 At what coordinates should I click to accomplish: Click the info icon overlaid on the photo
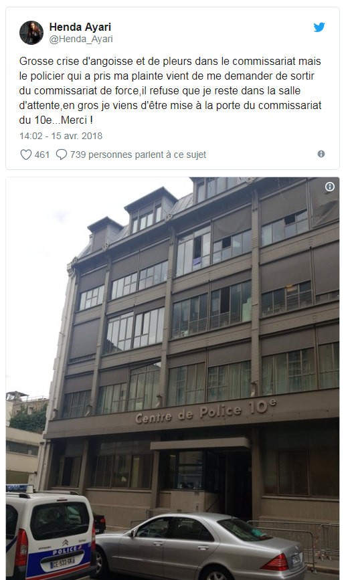point(330,187)
